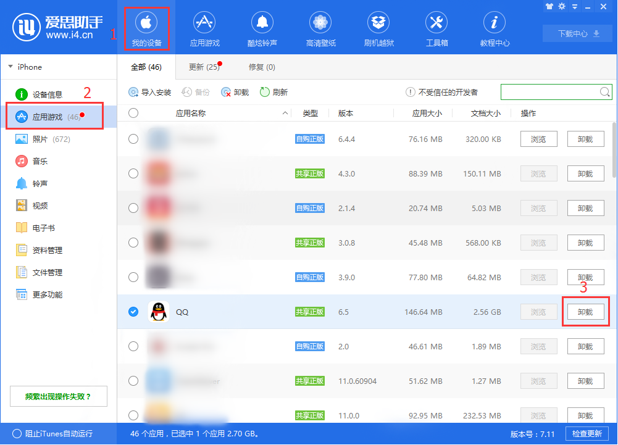Toggle the select-all checkbox in the header

pyautogui.click(x=133, y=113)
